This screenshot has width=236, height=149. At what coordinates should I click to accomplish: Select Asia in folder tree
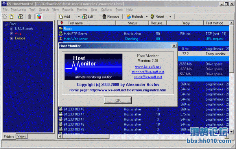click(x=18, y=34)
